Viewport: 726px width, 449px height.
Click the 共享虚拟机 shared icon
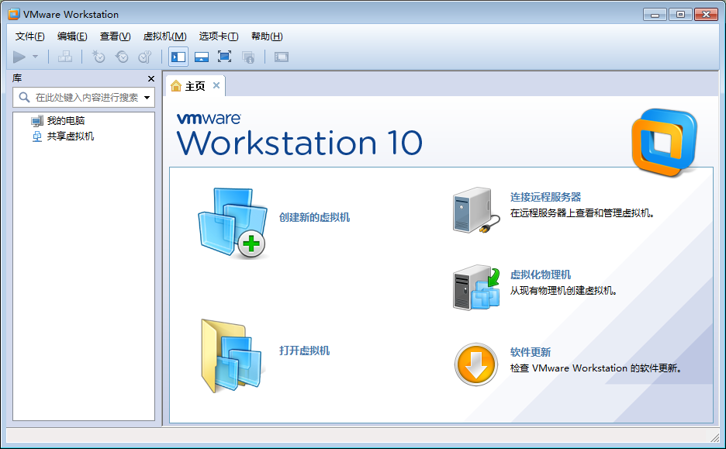(37, 136)
